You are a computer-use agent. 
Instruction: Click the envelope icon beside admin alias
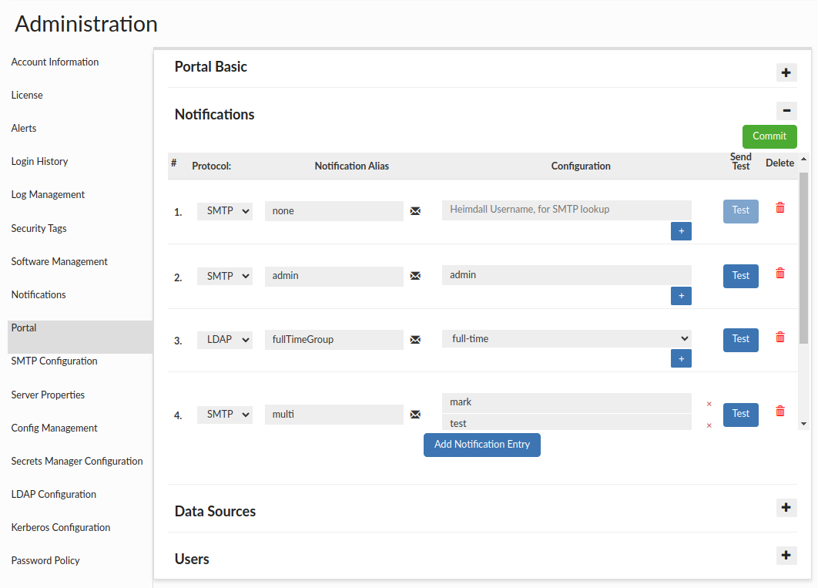tap(415, 276)
